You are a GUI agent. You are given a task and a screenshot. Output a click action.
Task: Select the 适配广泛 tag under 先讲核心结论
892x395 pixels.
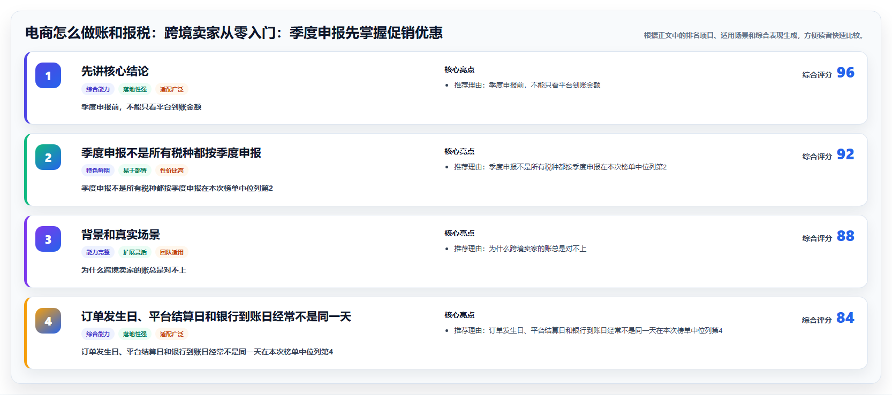point(172,89)
